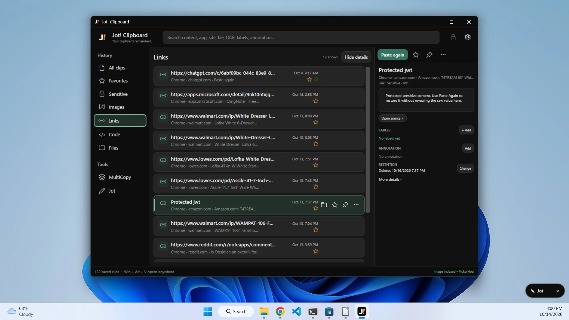The width and height of the screenshot is (569, 320).
Task: Open Windows Start menu
Action: (208, 311)
